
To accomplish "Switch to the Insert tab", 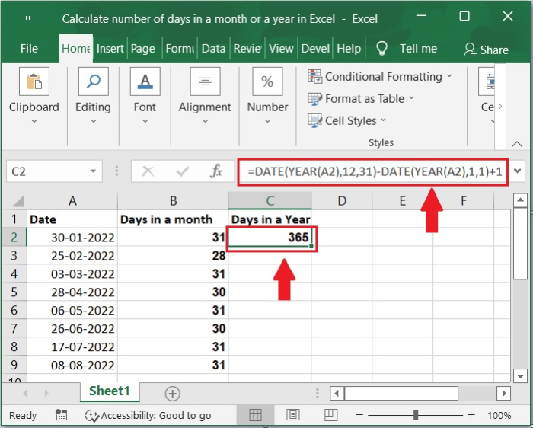I will click(110, 49).
